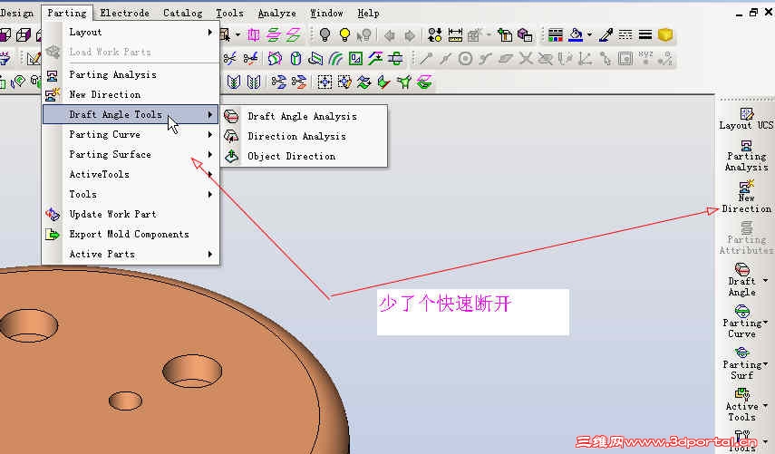Click the Direction Analysis icon
This screenshot has height=454, width=775.
231,136
